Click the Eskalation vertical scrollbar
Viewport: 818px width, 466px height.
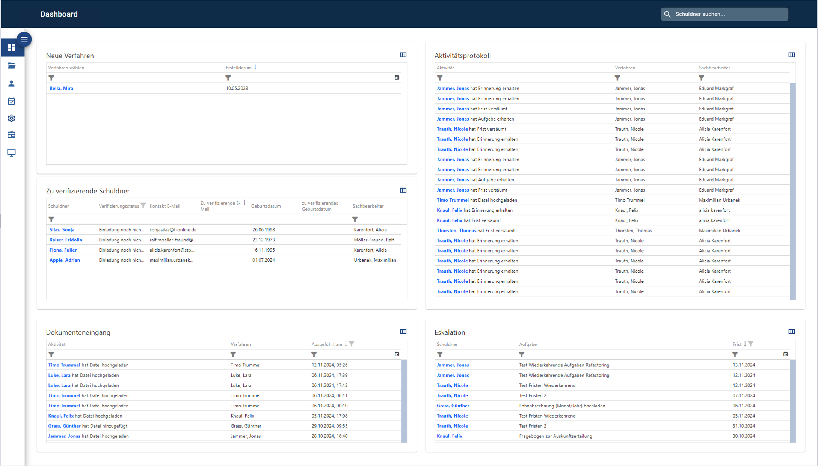click(x=793, y=401)
